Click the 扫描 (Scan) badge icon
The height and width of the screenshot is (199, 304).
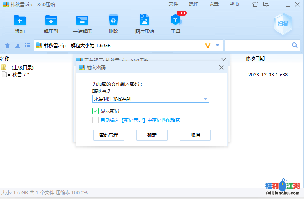(x=283, y=23)
